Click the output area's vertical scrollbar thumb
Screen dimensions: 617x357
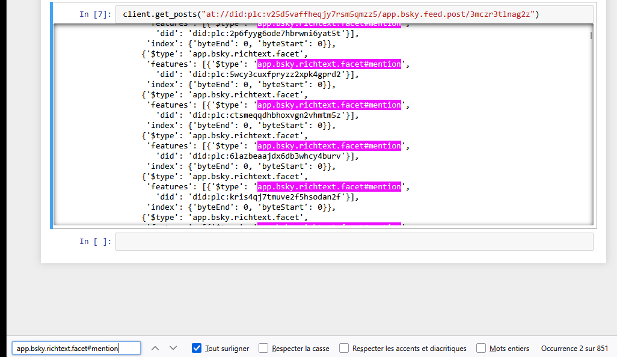click(591, 35)
